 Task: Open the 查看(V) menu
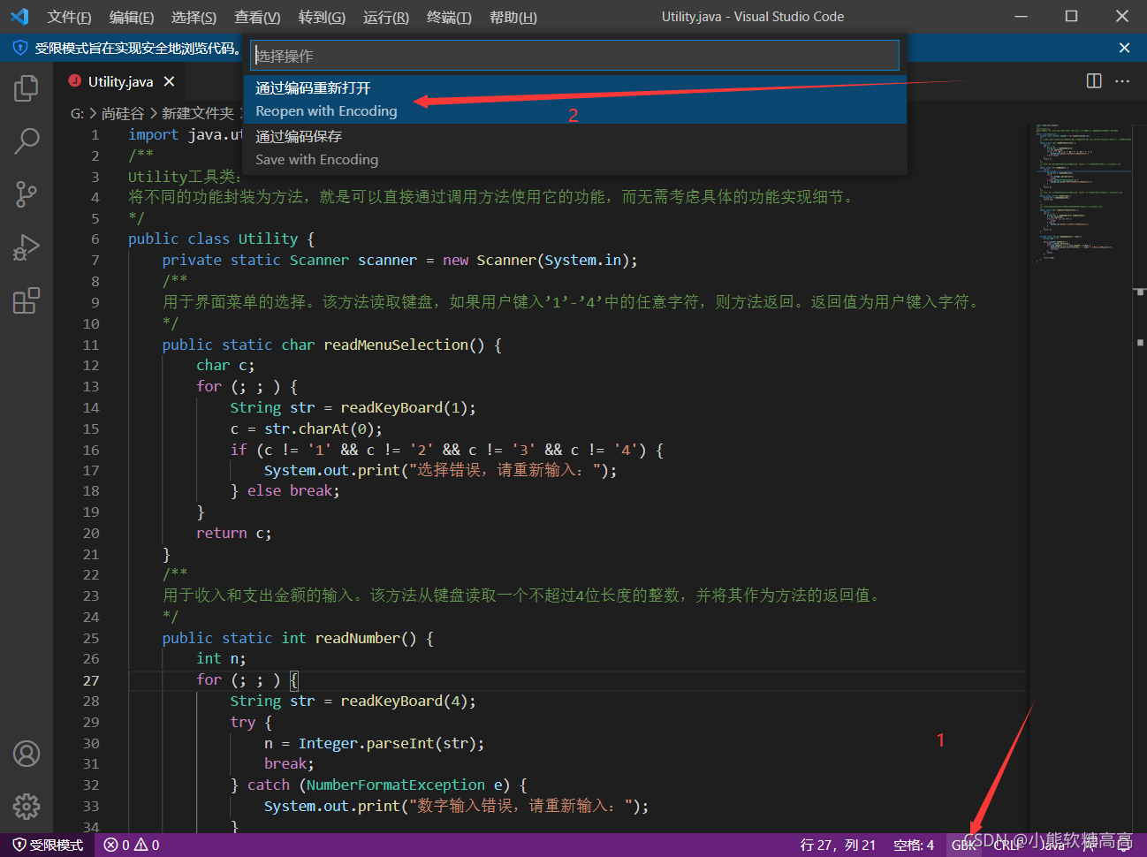(257, 17)
